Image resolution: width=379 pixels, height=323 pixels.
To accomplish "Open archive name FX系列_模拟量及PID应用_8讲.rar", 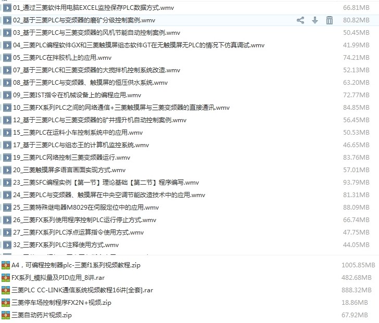I will (x=58, y=278).
